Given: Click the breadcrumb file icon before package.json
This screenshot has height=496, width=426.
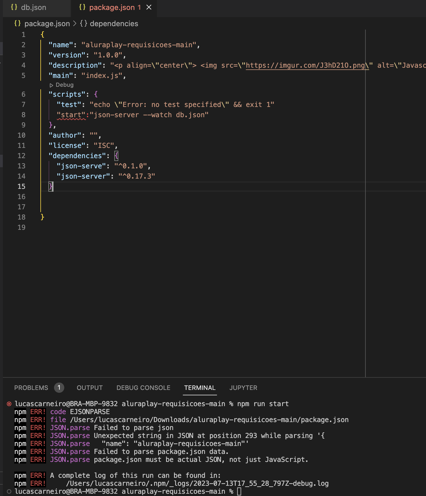Looking at the screenshot, I should pyautogui.click(x=17, y=24).
